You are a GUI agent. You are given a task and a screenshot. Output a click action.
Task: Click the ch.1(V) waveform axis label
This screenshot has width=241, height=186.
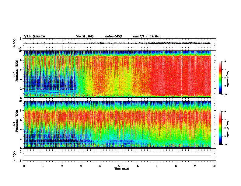click(15, 43)
